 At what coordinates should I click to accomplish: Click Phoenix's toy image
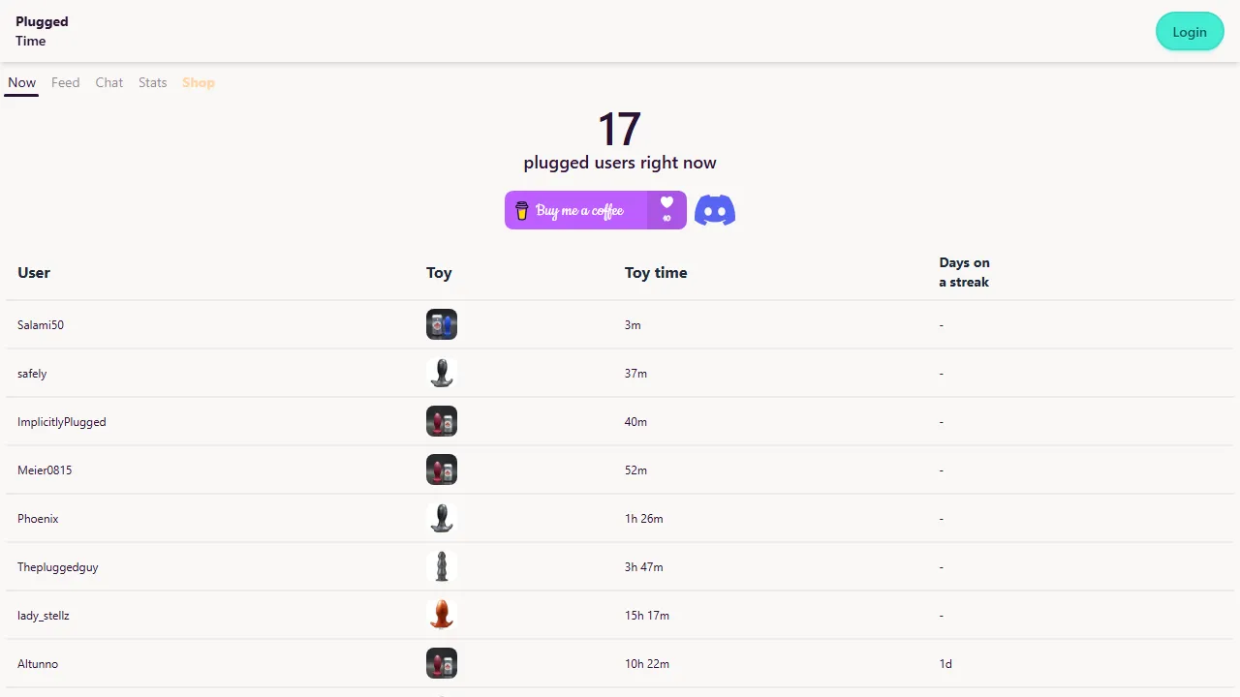point(442,518)
